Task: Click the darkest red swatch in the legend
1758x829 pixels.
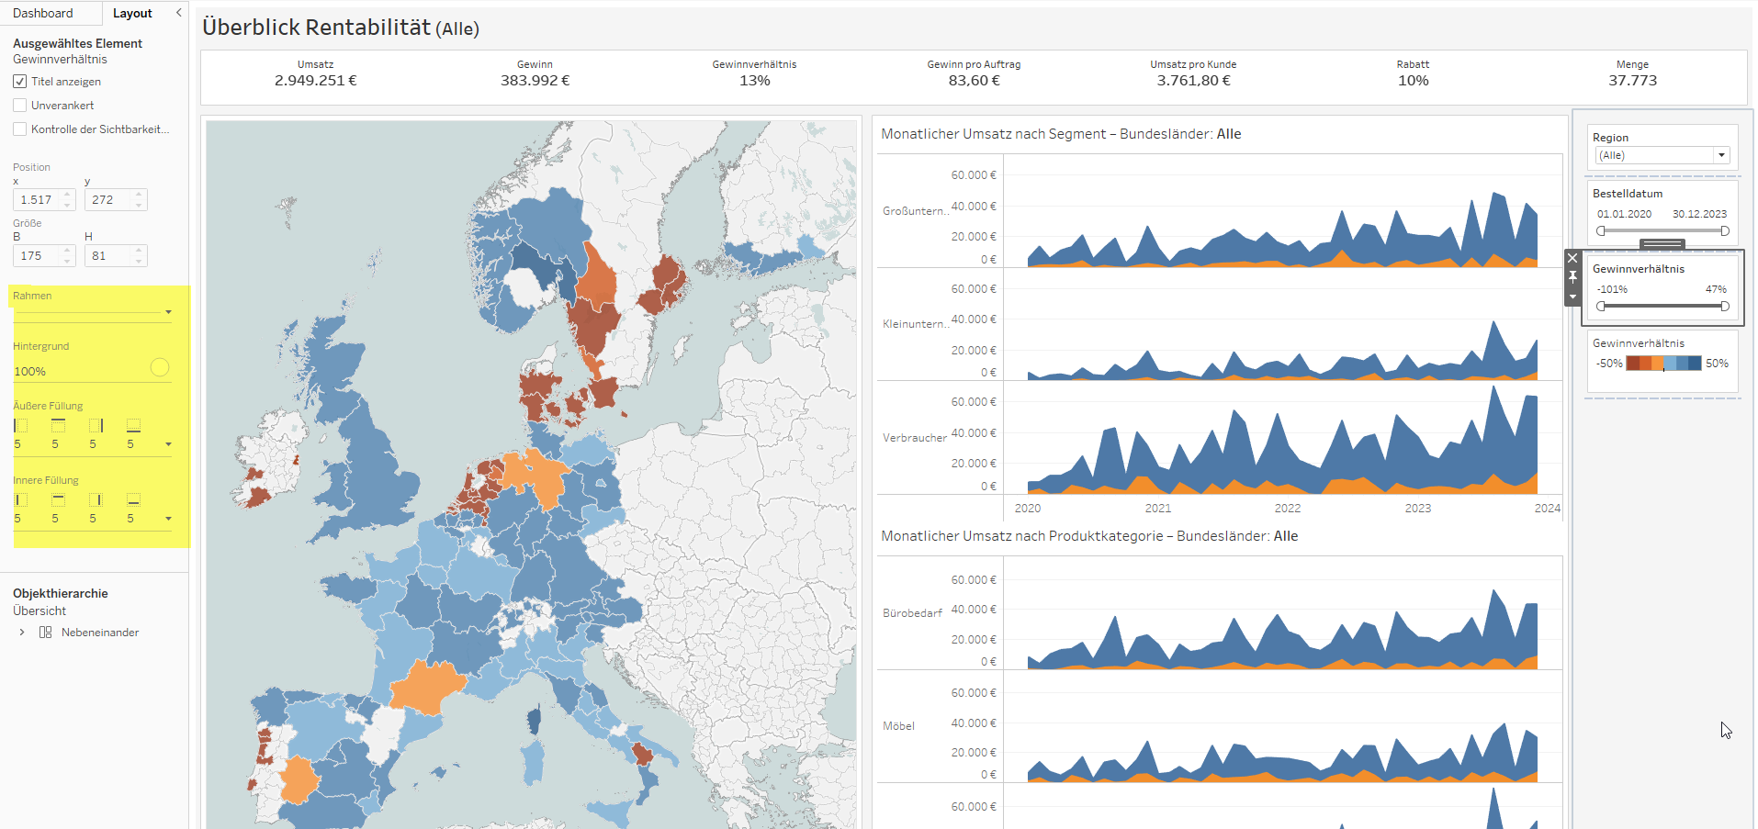Action: coord(1632,364)
